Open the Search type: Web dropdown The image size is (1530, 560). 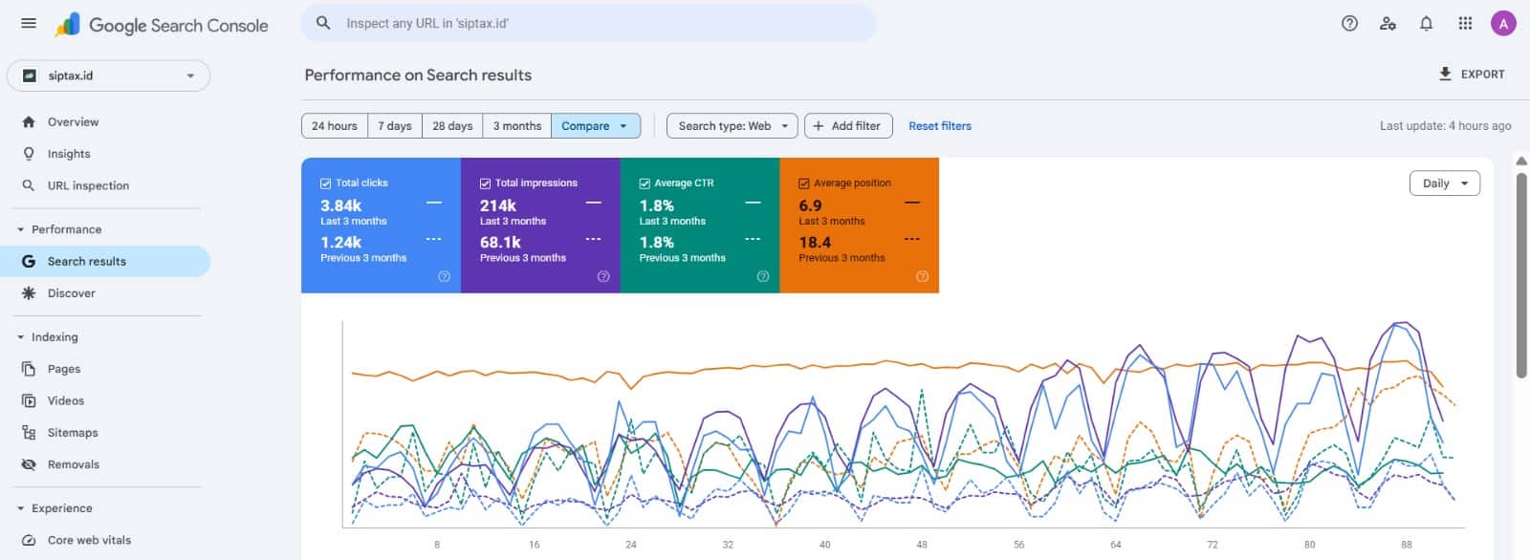[732, 126]
